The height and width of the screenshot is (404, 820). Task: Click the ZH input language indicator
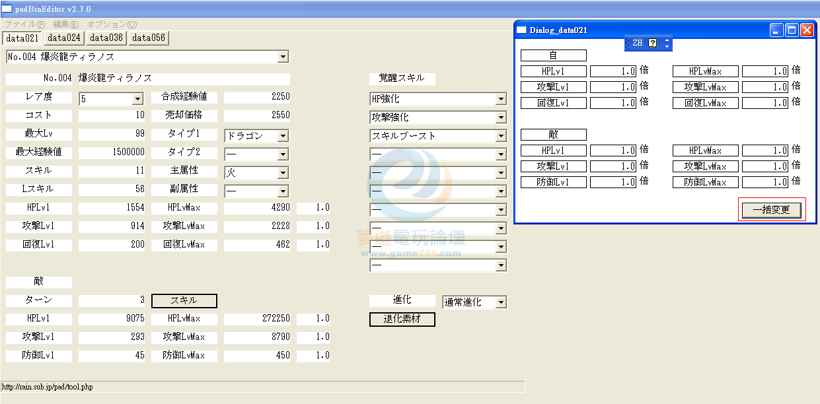pyautogui.click(x=637, y=43)
